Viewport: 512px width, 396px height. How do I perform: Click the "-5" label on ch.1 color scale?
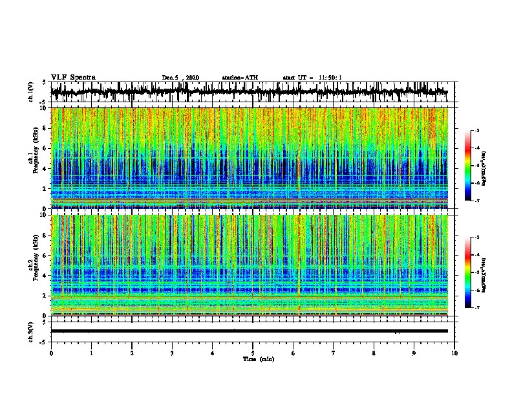[x=476, y=166]
